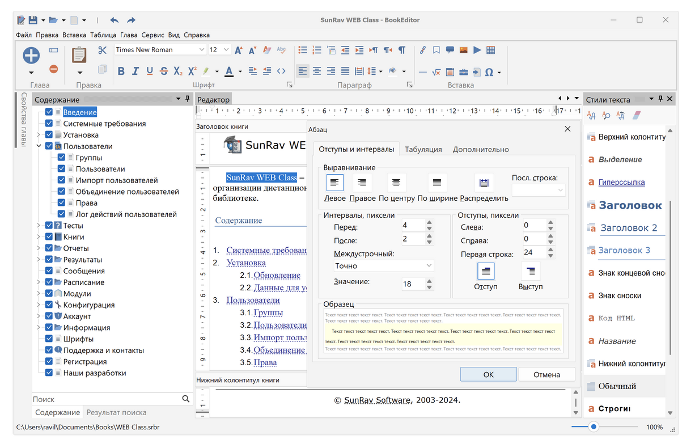Click the clipboard Paste icon
This screenshot has width=695, height=448.
click(79, 56)
